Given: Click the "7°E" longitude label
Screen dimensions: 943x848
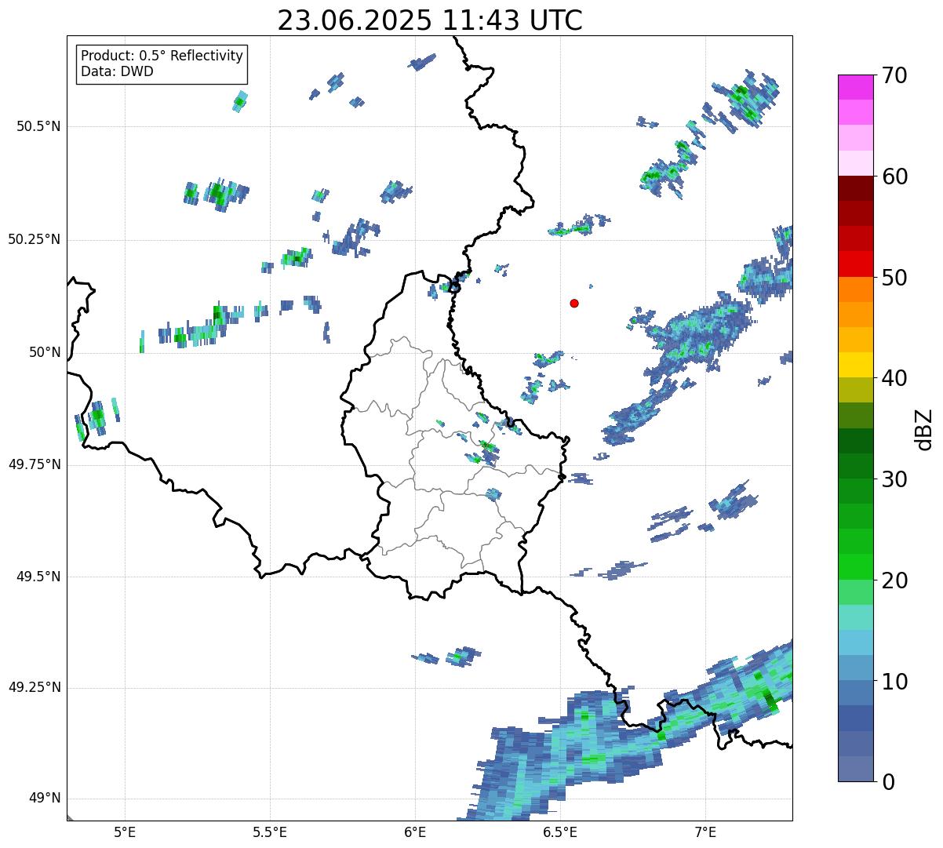Looking at the screenshot, I should click(705, 832).
